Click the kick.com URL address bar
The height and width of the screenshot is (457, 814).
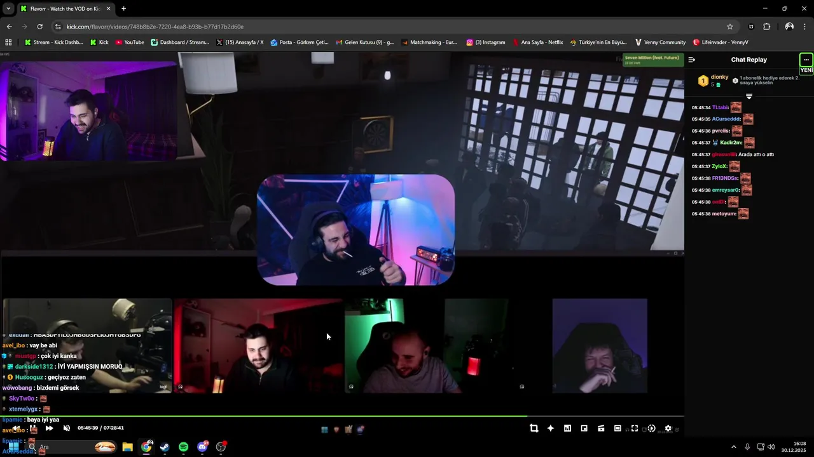click(x=382, y=27)
